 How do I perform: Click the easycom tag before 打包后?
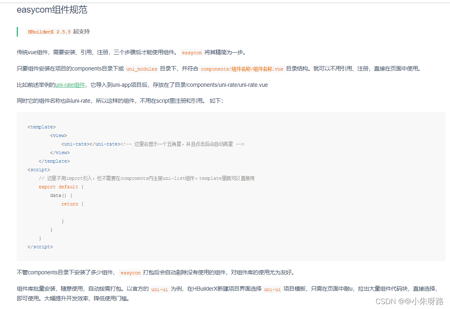130,273
